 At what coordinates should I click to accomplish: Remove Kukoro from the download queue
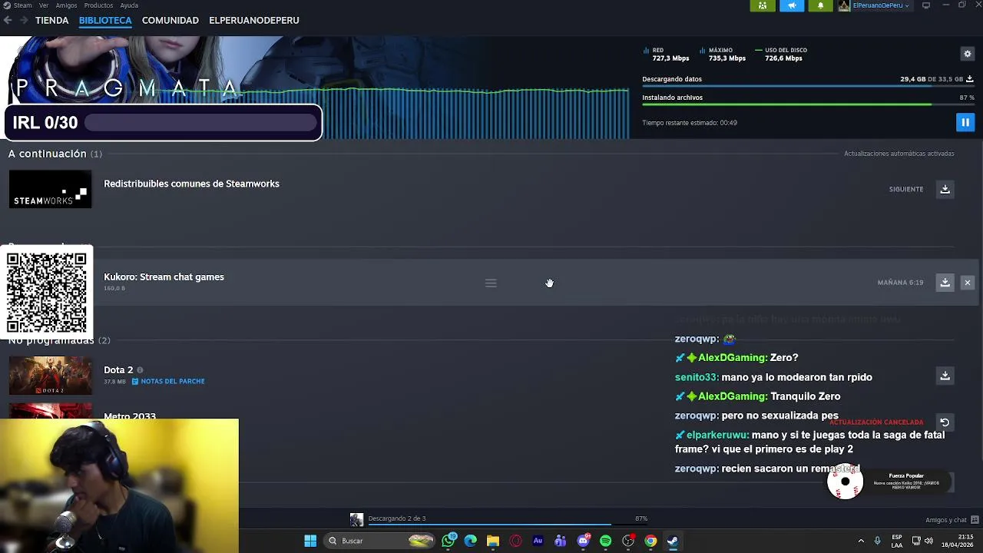[968, 283]
